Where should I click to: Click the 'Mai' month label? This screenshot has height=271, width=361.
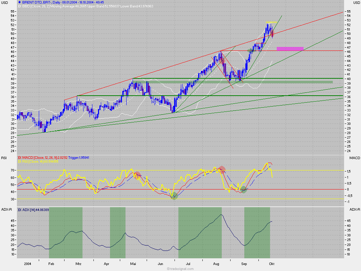[133, 264]
